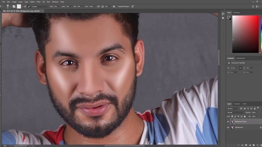Filter layers by adjustment layers icon
The image size is (262, 147).
click(245, 109)
